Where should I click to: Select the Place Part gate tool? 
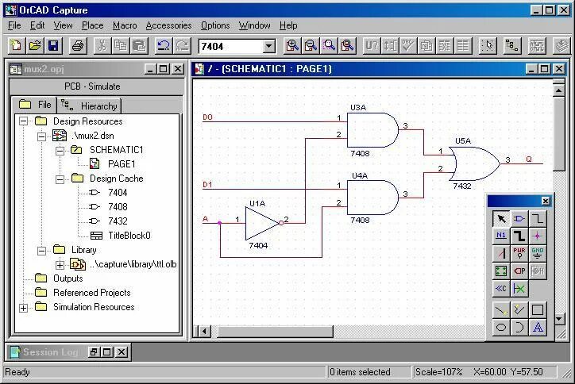pos(519,219)
